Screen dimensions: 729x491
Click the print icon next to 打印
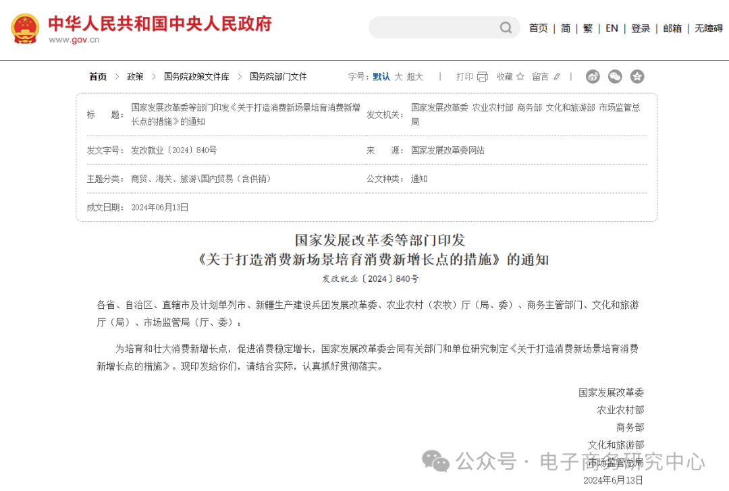(481, 76)
